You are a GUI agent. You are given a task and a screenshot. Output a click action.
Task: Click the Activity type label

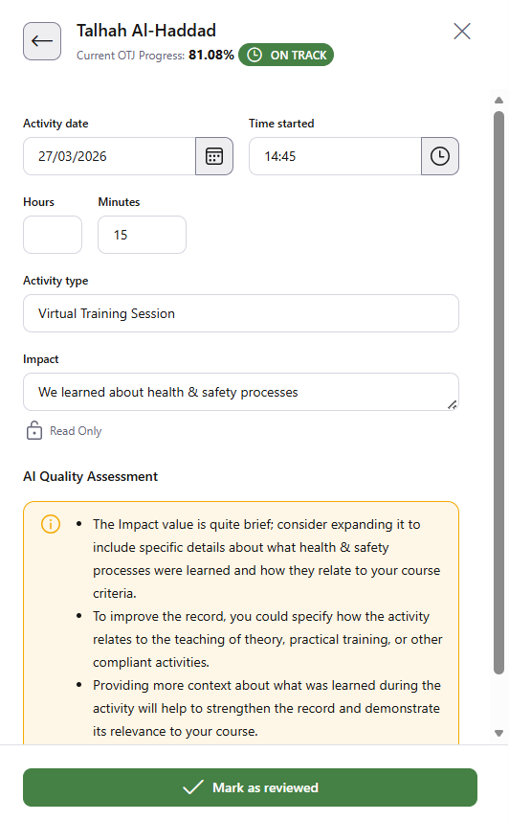point(55,281)
